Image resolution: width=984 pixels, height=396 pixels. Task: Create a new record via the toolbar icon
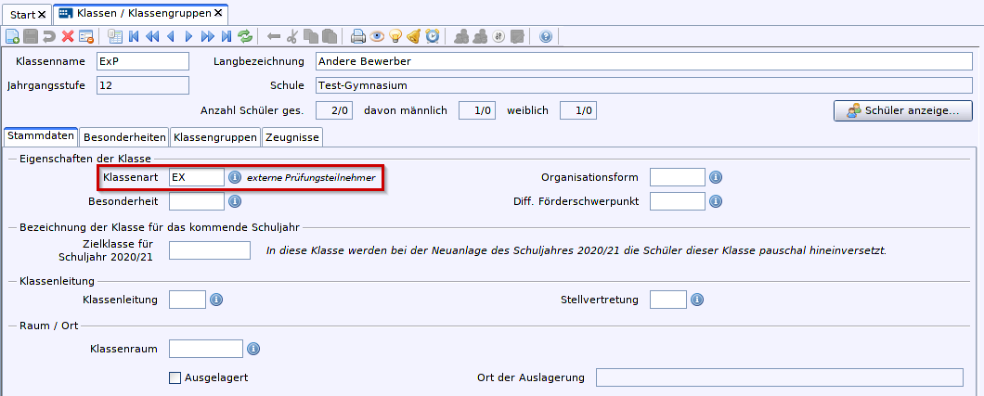pos(13,36)
